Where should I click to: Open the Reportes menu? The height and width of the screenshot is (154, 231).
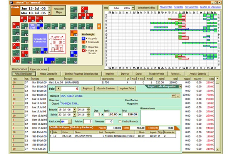[167, 7]
